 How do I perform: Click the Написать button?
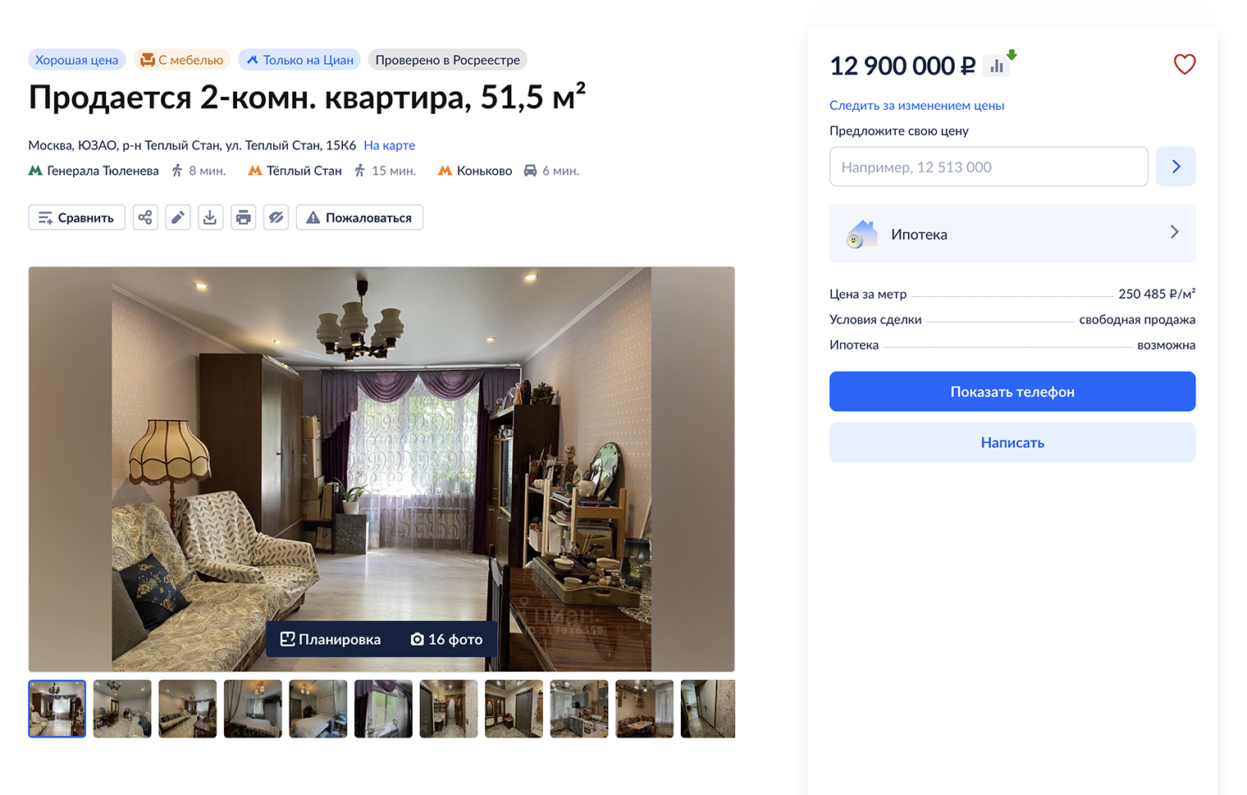tap(1012, 442)
